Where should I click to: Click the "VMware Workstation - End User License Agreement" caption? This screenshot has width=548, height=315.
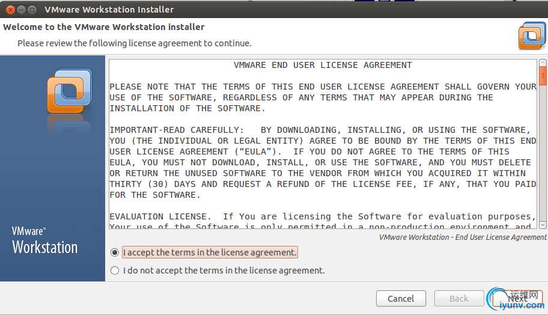click(x=463, y=237)
